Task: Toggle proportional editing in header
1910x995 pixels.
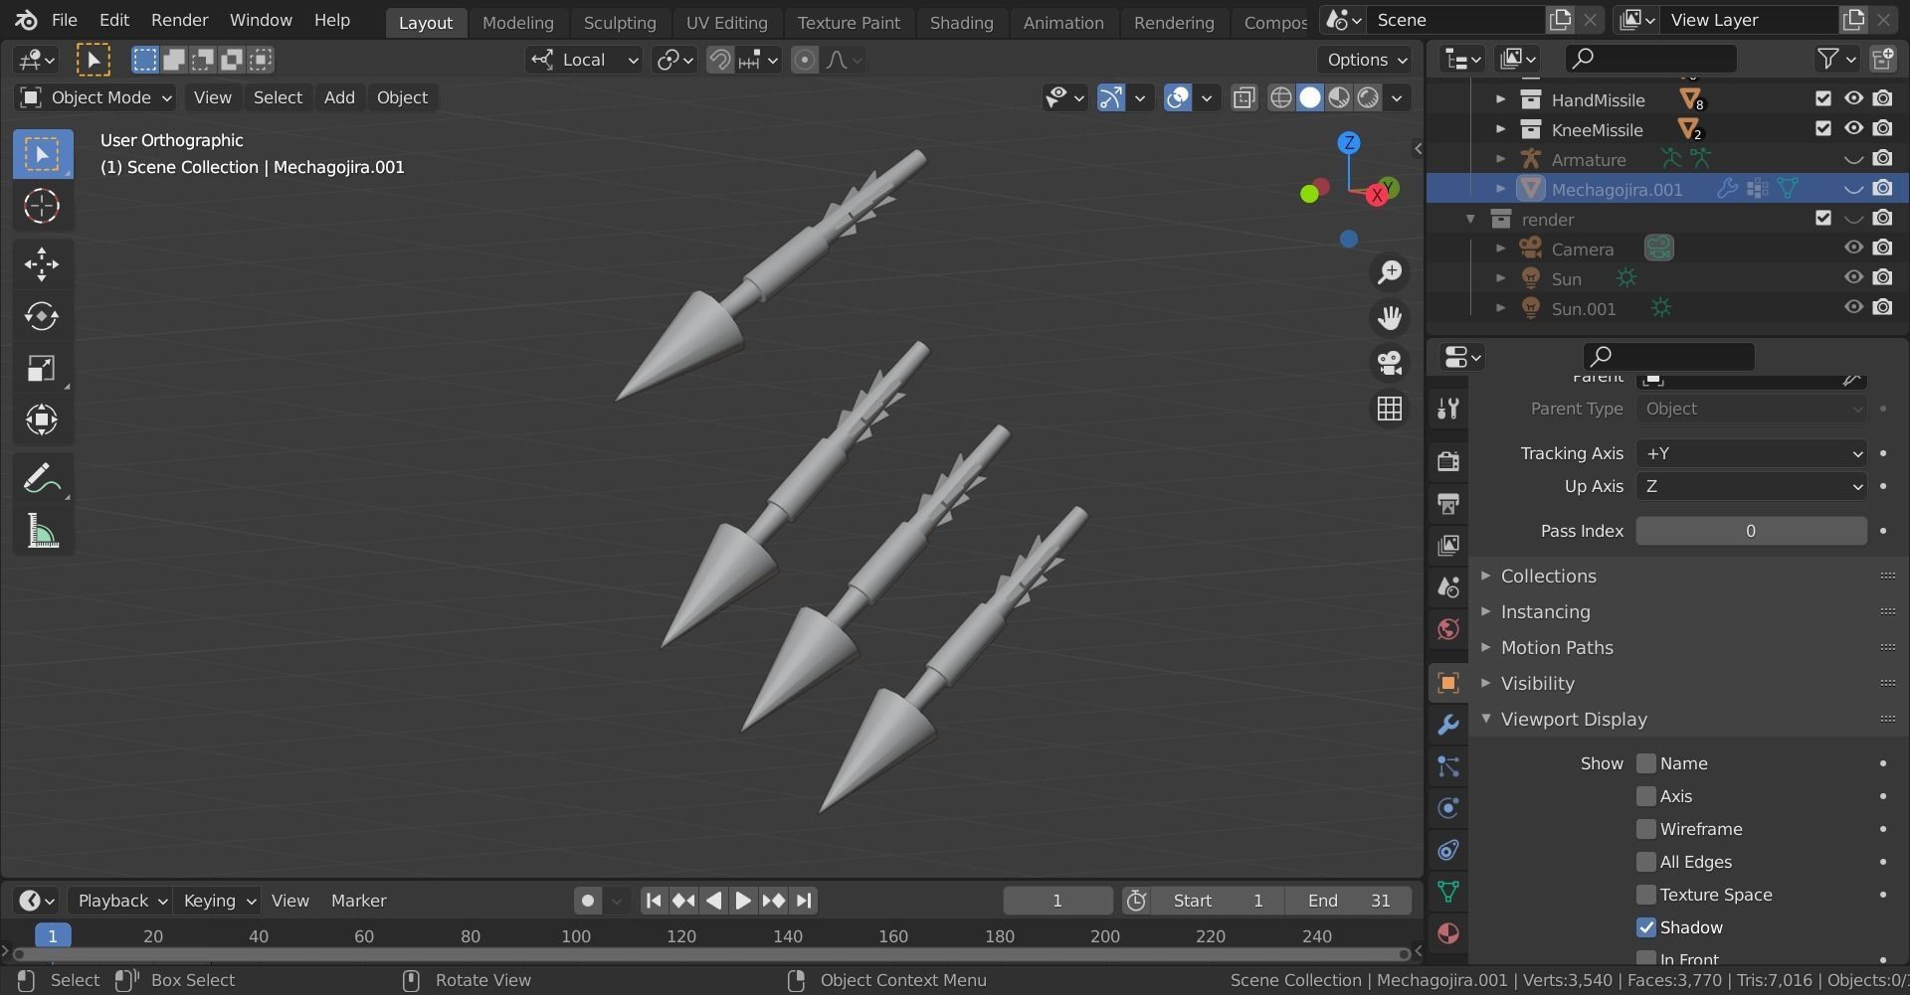Action: (x=805, y=60)
